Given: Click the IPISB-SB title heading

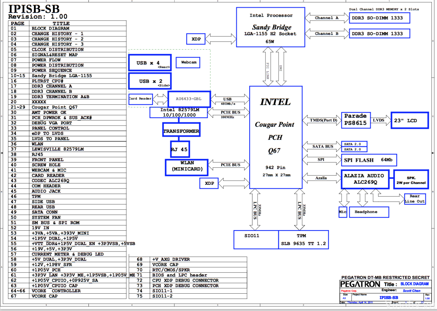Looking at the screenshot, I should click(34, 9).
